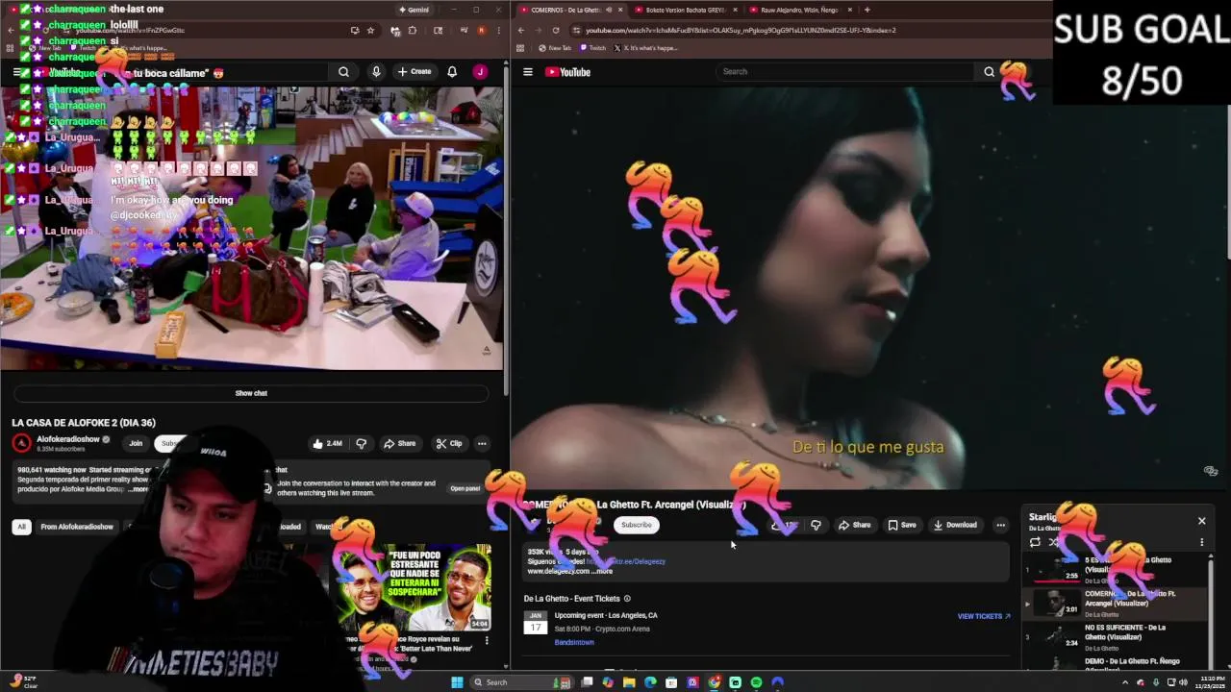Download the COMERNOS video

(955, 525)
